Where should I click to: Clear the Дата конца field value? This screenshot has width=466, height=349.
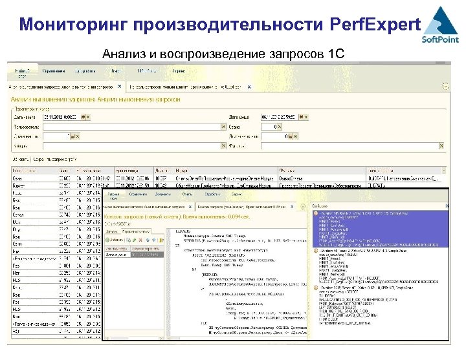[x=306, y=117]
